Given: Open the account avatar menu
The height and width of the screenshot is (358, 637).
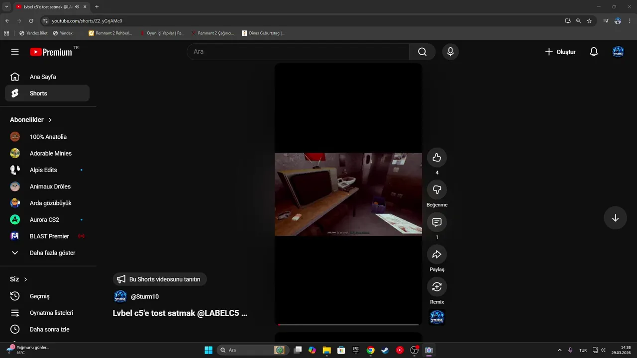Looking at the screenshot, I should tap(618, 52).
